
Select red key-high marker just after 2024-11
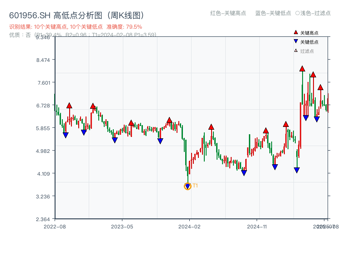(x=266, y=131)
